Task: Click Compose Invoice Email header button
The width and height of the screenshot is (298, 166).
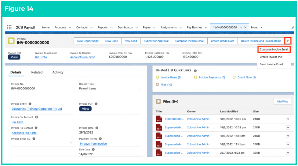Action: [x=190, y=41]
